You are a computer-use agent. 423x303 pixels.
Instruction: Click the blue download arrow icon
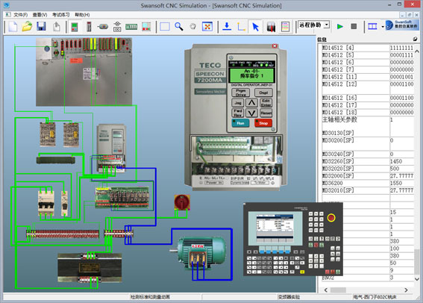[227, 26]
